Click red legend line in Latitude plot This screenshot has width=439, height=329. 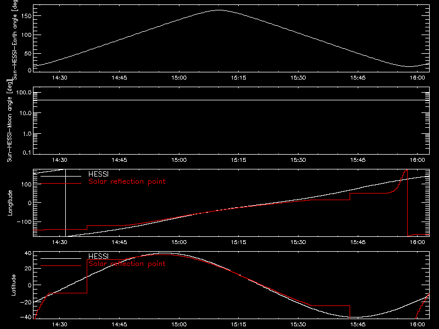click(x=61, y=266)
